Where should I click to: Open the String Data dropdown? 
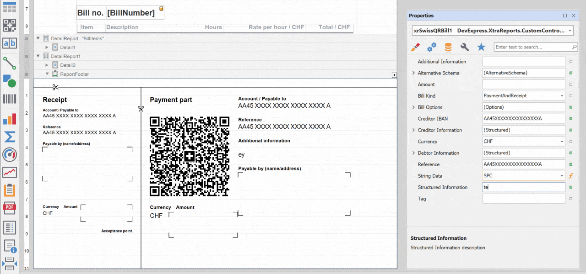[x=562, y=176]
